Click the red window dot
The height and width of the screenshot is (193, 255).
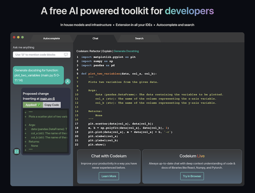coord(14,37)
